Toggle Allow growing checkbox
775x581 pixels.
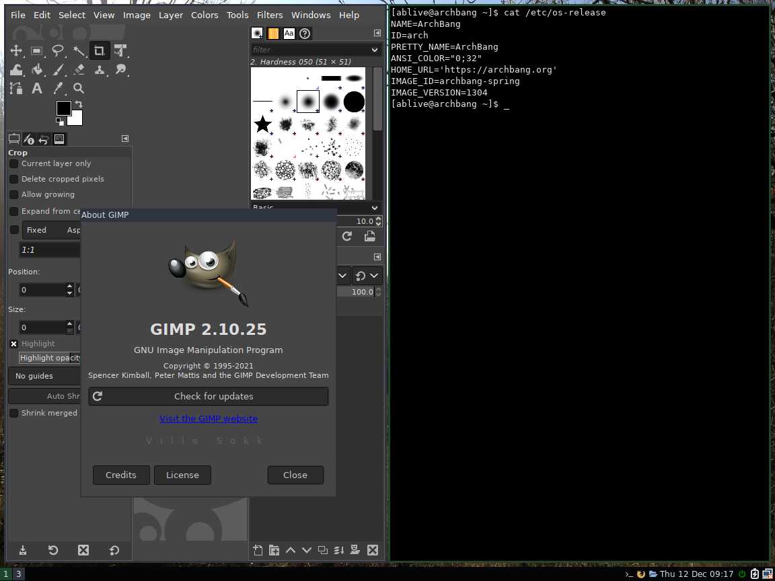click(x=14, y=194)
